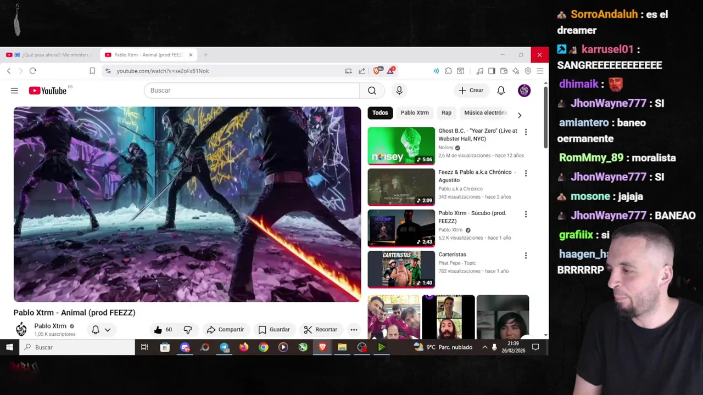Open options for Súcubo video
This screenshot has height=395, width=703.
coord(526,214)
